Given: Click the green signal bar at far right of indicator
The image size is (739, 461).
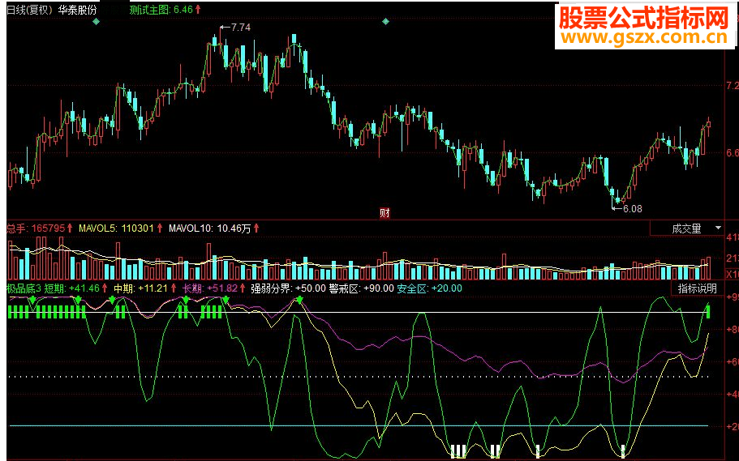Looking at the screenshot, I should [708, 311].
